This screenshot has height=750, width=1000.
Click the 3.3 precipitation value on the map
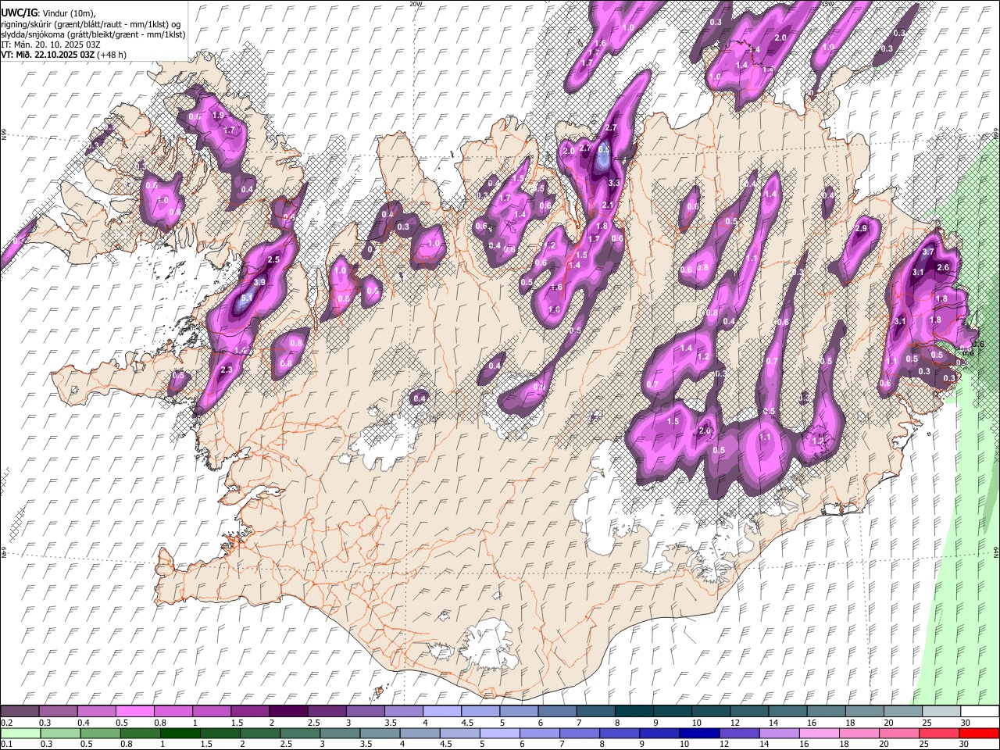(614, 183)
